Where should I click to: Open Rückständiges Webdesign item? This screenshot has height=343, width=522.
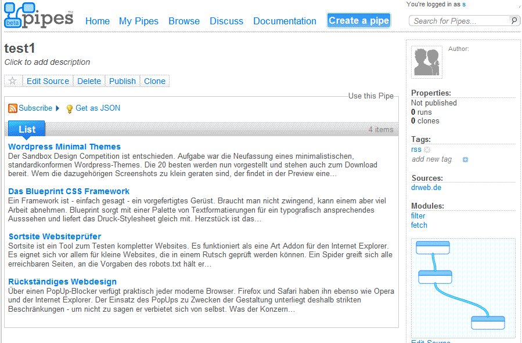click(62, 282)
